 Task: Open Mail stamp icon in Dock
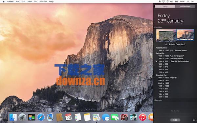pos(50,117)
